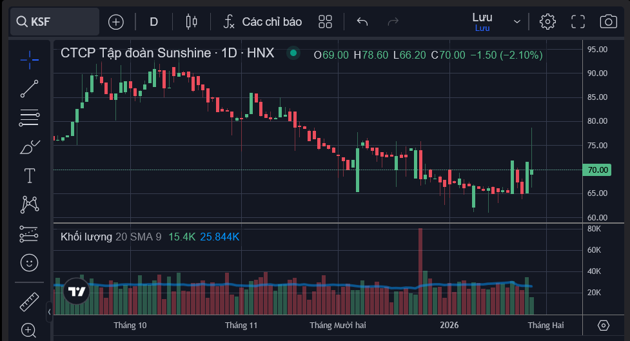Open the emoji stickers tool
Viewport: 630px width, 341px height.
[x=29, y=262]
